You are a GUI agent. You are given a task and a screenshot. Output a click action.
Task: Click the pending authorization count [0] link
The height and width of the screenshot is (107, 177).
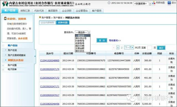click(x=12, y=24)
